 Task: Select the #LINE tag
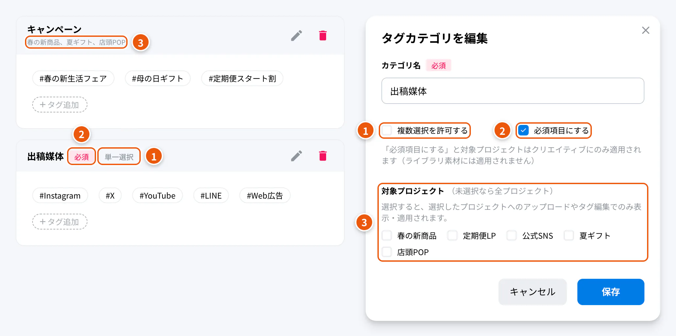(211, 195)
